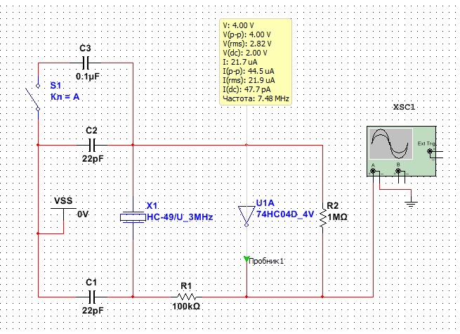This screenshot has width=460, height=334.
Task: Click the 100kΩ value label
Action: click(x=186, y=307)
